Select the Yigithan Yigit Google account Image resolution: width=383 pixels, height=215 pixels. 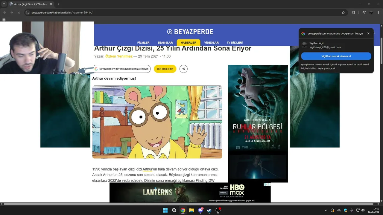(x=336, y=45)
